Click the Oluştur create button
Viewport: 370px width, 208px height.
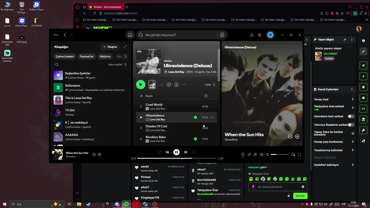(110, 47)
